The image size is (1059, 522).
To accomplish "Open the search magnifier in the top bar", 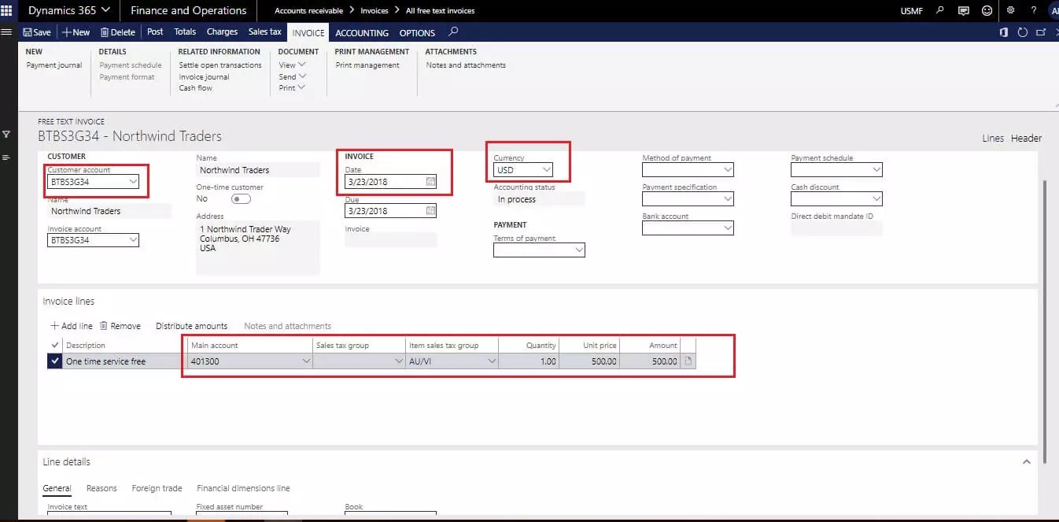I will coord(941,11).
